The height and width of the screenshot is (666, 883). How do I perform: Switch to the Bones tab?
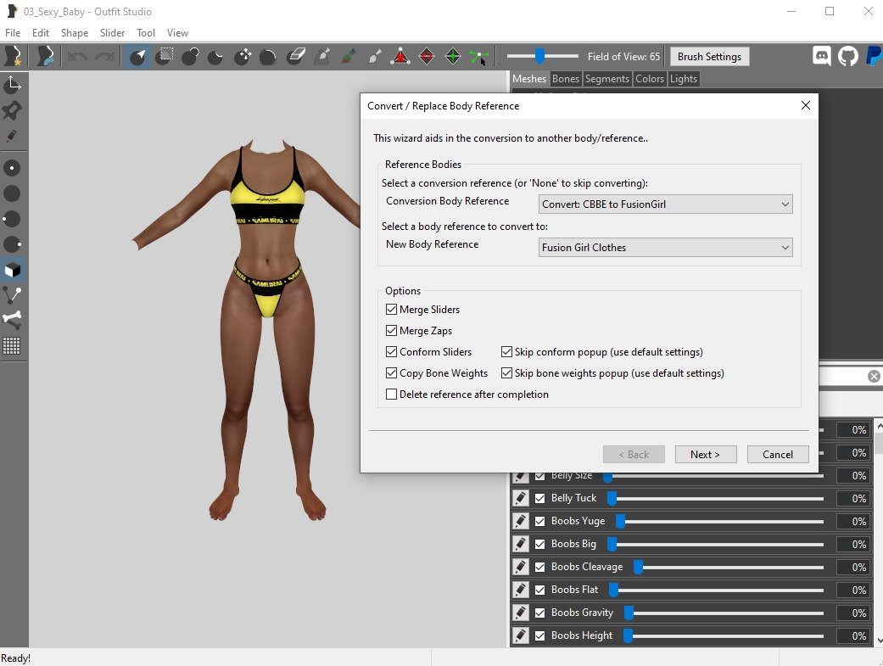click(565, 79)
